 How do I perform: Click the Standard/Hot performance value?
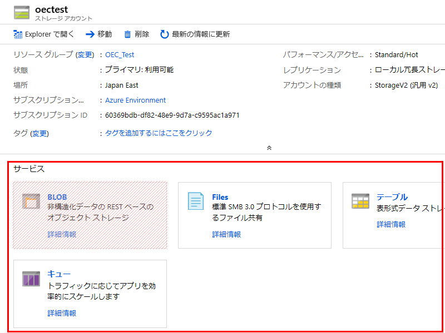click(x=396, y=54)
